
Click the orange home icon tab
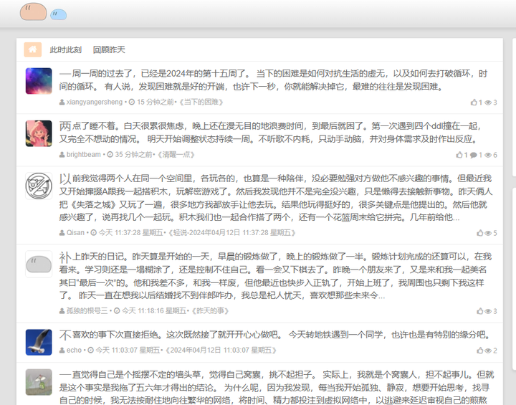point(32,49)
